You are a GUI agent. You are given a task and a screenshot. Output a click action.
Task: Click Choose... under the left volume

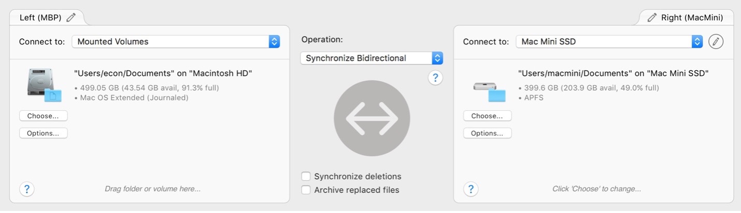coord(44,115)
